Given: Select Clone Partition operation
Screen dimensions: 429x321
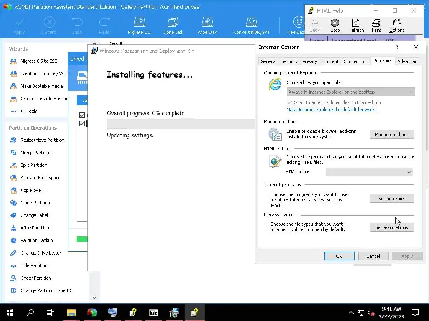Looking at the screenshot, I should coord(30,203).
